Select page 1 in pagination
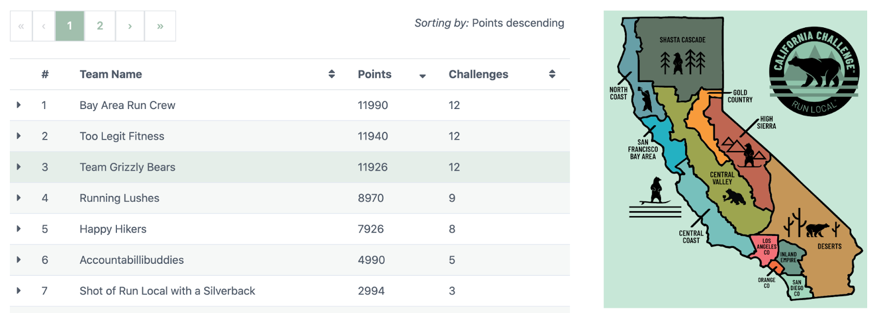 click(70, 26)
